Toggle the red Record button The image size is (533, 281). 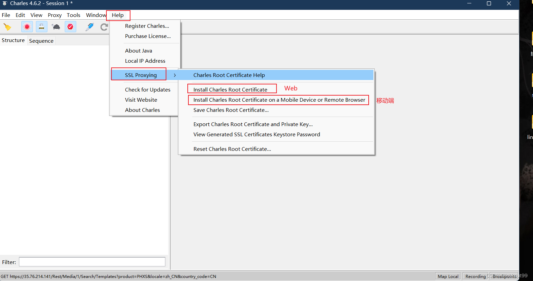[x=27, y=27]
